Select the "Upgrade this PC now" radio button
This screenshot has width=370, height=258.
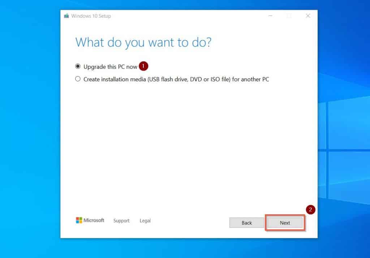[78, 66]
